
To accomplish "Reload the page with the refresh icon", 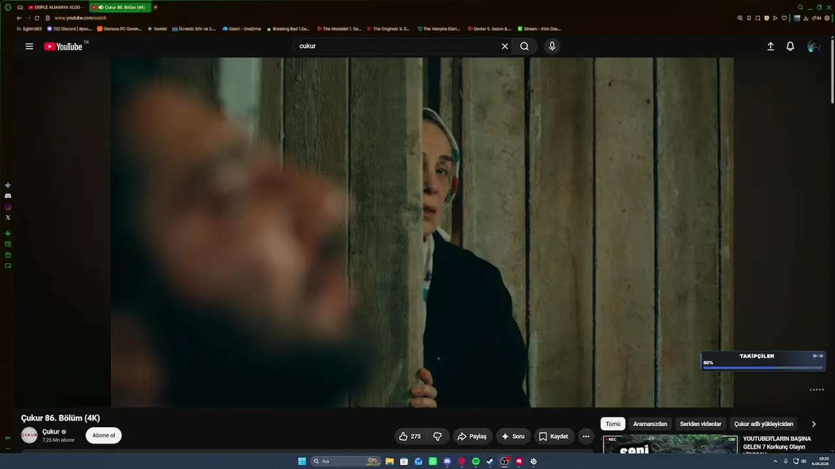I will 37,18.
